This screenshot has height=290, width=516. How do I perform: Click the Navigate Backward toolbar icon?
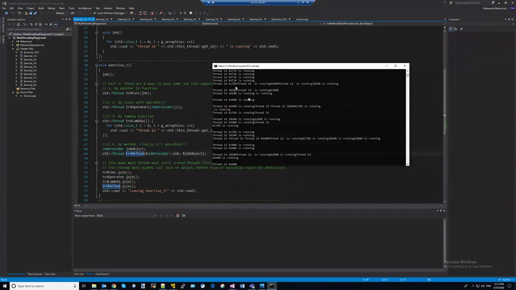[6, 13]
